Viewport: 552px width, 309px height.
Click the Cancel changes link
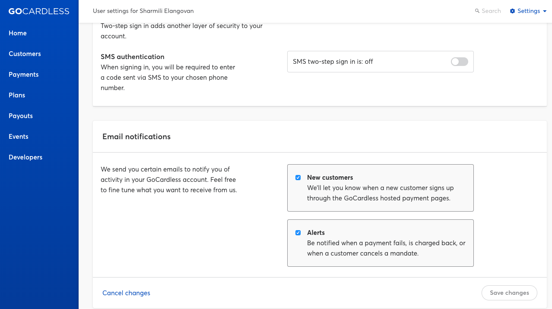click(x=126, y=293)
